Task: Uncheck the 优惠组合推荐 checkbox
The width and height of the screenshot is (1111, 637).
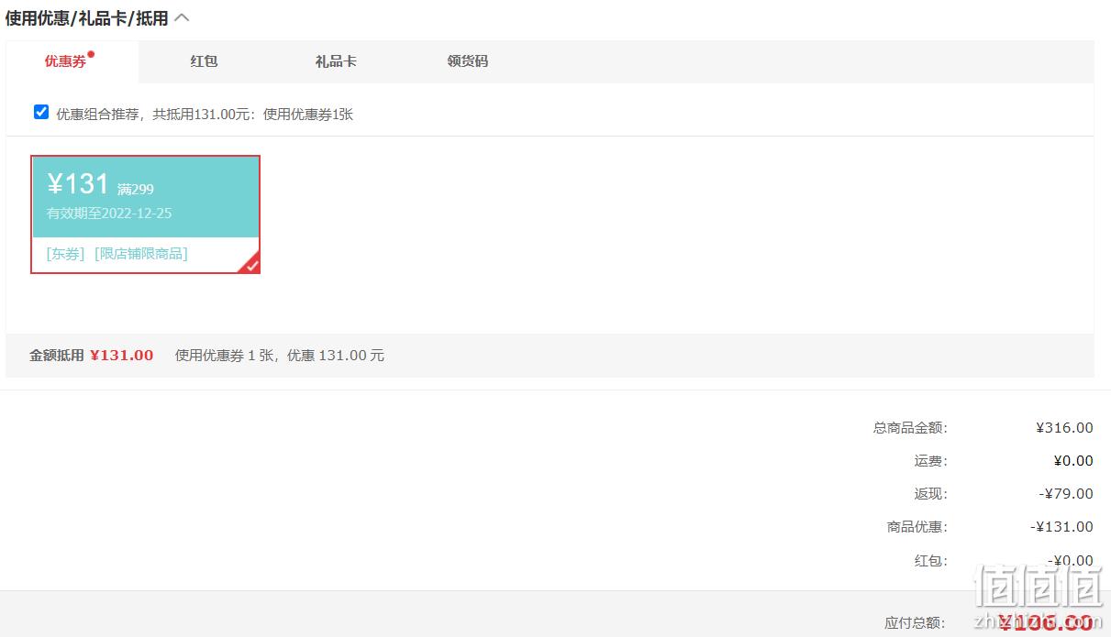Action: click(41, 113)
